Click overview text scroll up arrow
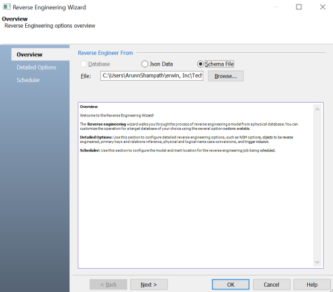 317,109
